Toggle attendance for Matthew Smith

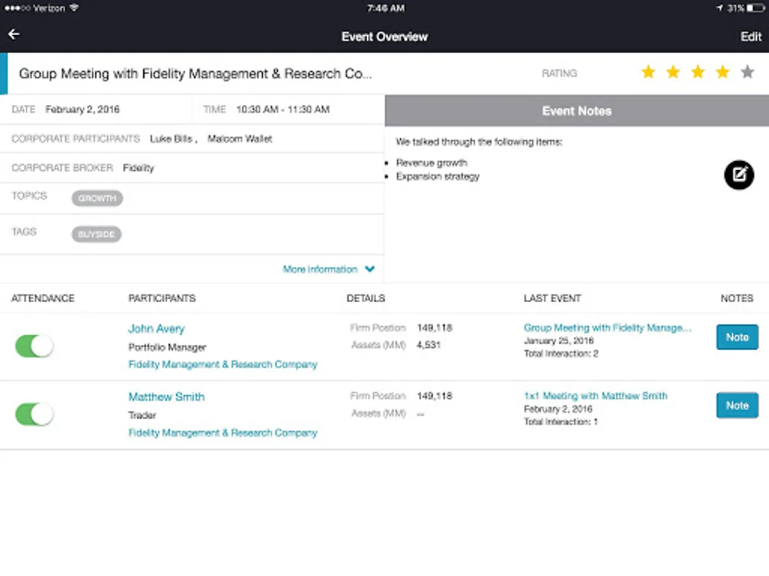click(x=34, y=414)
